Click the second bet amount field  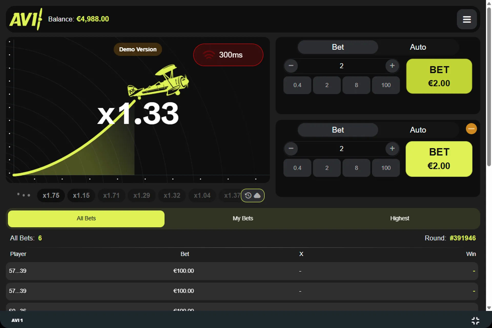coord(342,149)
